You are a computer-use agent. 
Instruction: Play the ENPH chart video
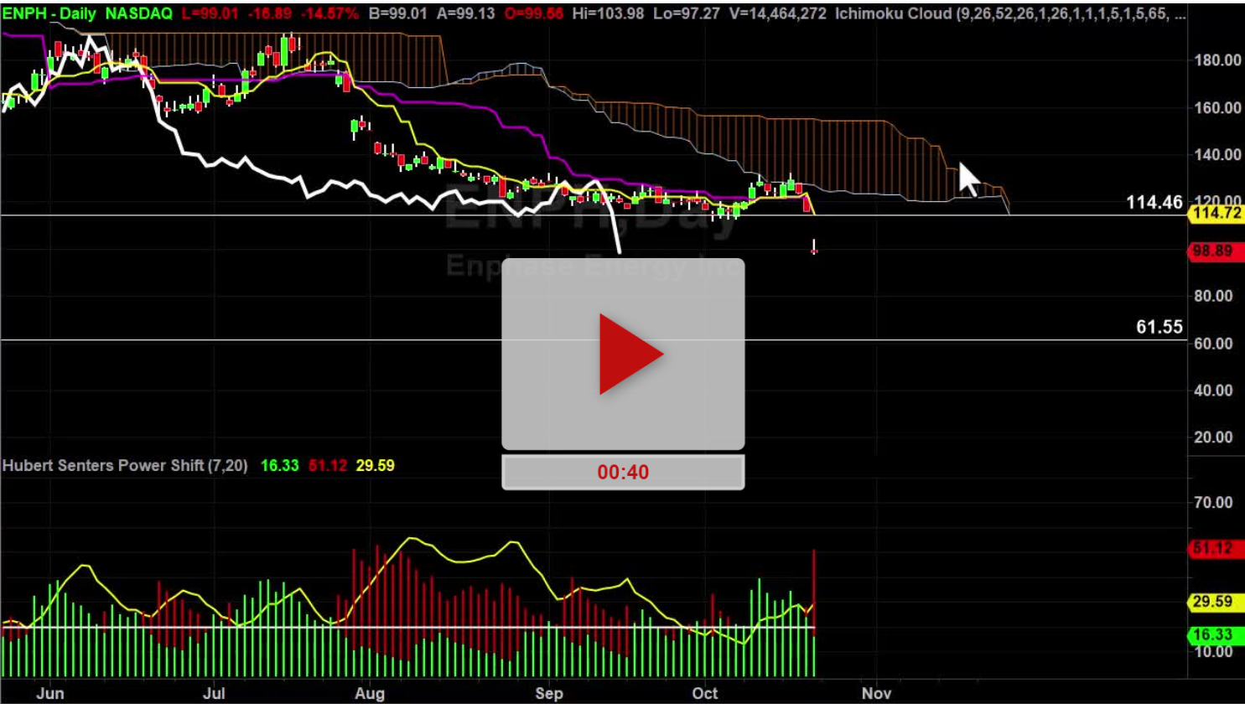(x=623, y=354)
